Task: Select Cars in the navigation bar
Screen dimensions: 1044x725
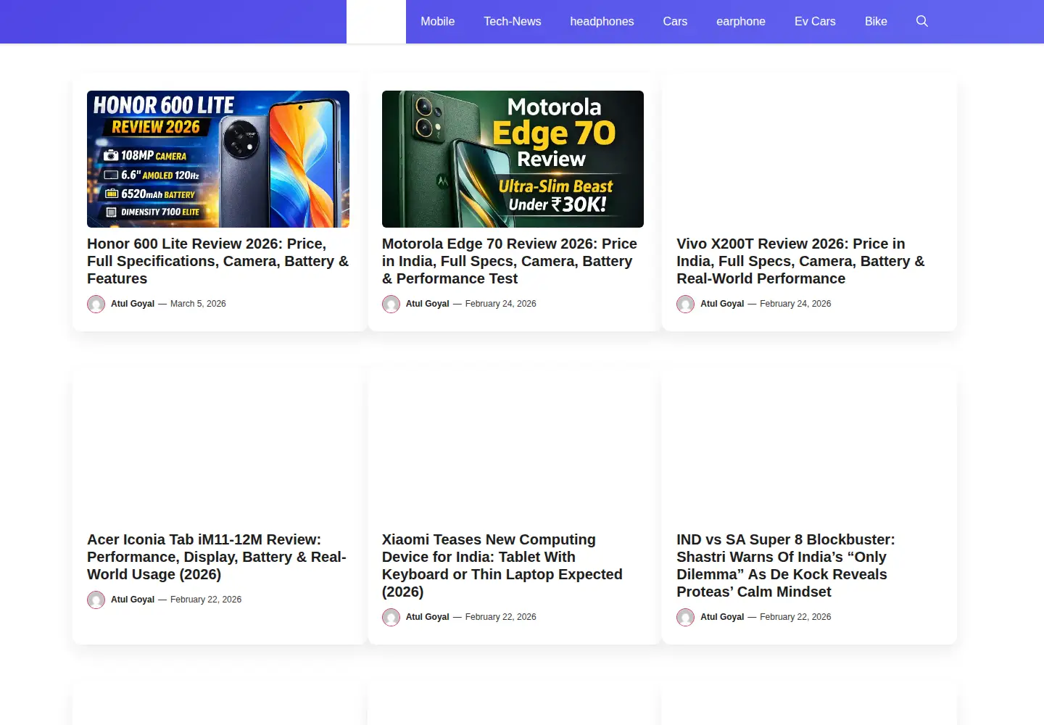Action: point(675,22)
